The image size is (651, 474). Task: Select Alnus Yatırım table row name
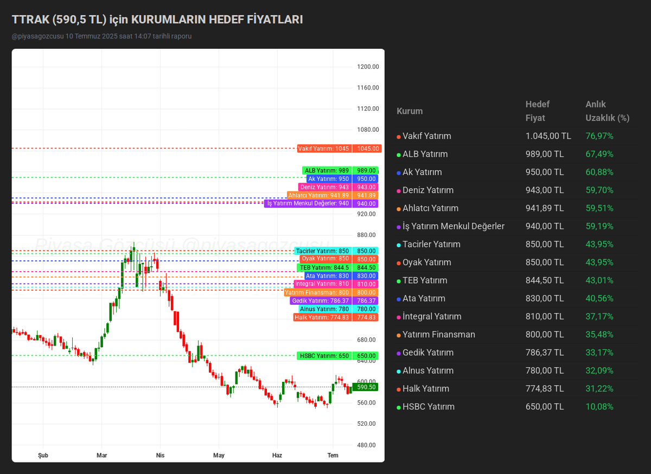[428, 370]
